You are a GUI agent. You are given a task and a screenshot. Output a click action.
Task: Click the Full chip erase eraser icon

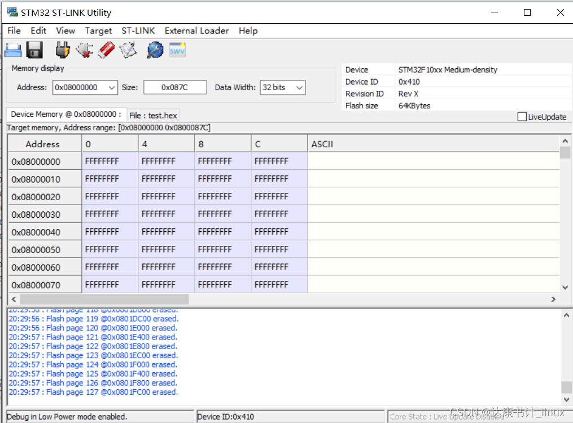point(106,50)
